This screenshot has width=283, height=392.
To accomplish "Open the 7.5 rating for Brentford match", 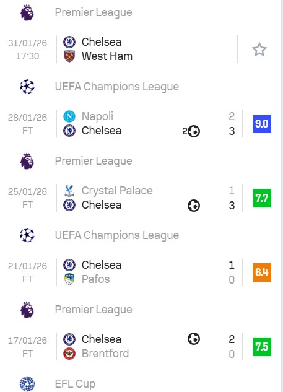I will pos(262,347).
